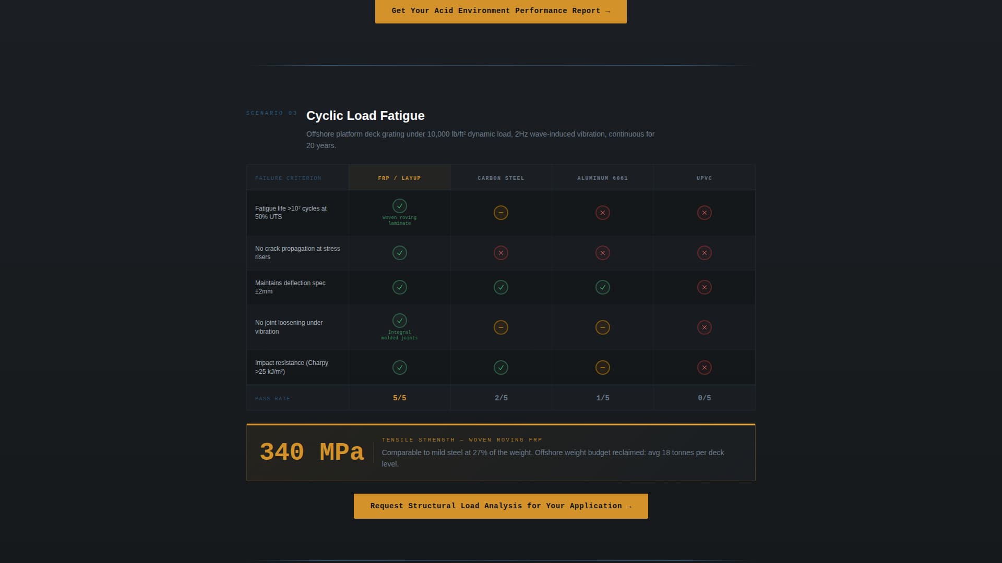Viewport: 1002px width, 563px height.
Task: Click the red X under Aluminum 6061 crack propagation
Action: tap(603, 253)
